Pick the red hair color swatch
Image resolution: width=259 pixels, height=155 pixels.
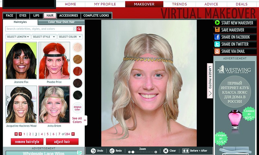pyautogui.click(x=77, y=71)
